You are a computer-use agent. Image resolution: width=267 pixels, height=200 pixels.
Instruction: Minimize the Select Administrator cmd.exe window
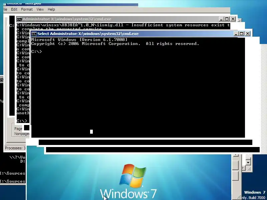[x=236, y=34]
